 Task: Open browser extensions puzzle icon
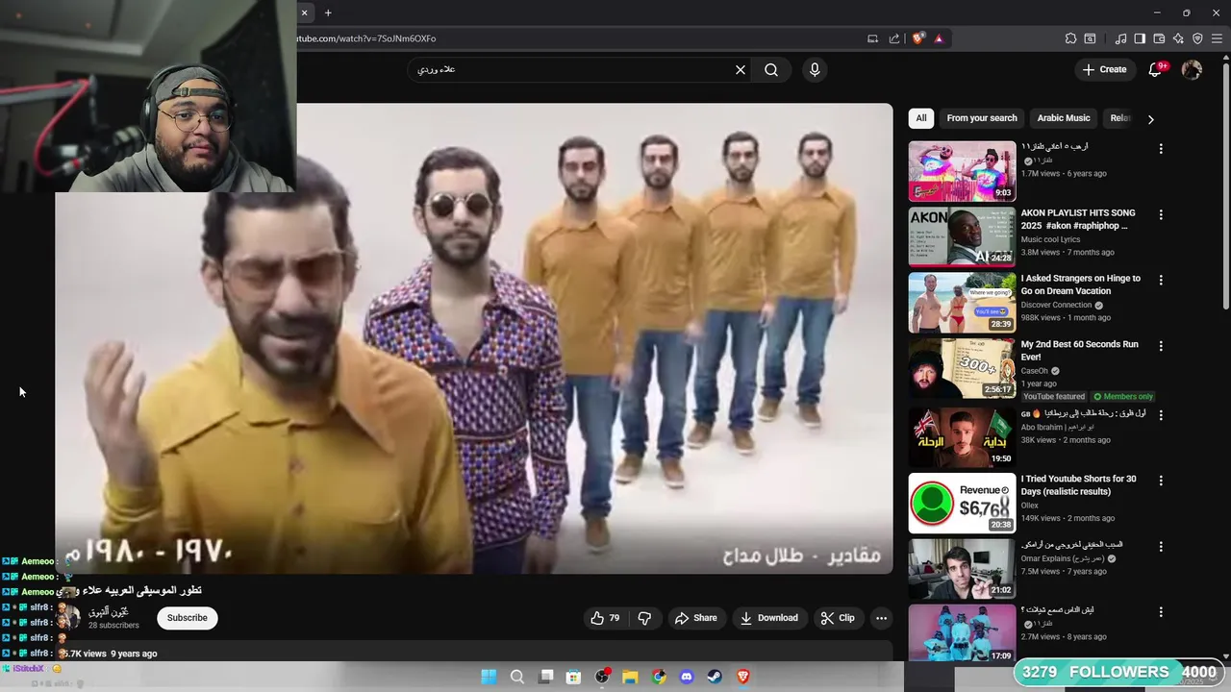1070,38
